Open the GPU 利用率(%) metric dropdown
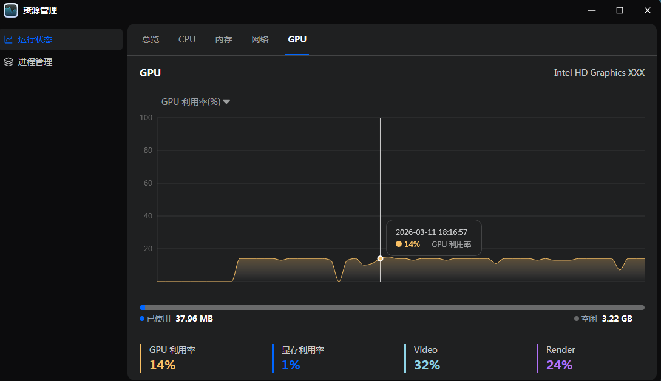 click(x=195, y=102)
